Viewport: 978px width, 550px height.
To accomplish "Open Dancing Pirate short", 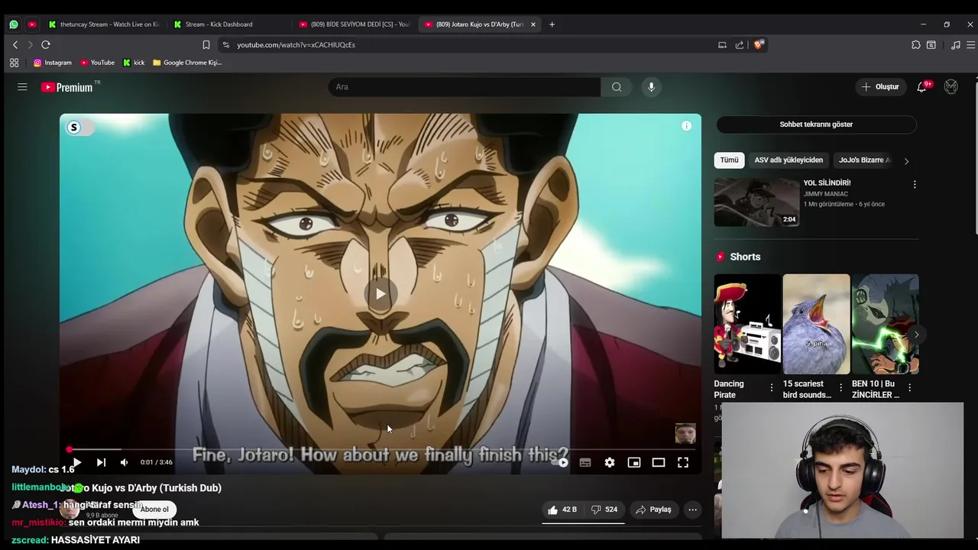I will click(747, 324).
